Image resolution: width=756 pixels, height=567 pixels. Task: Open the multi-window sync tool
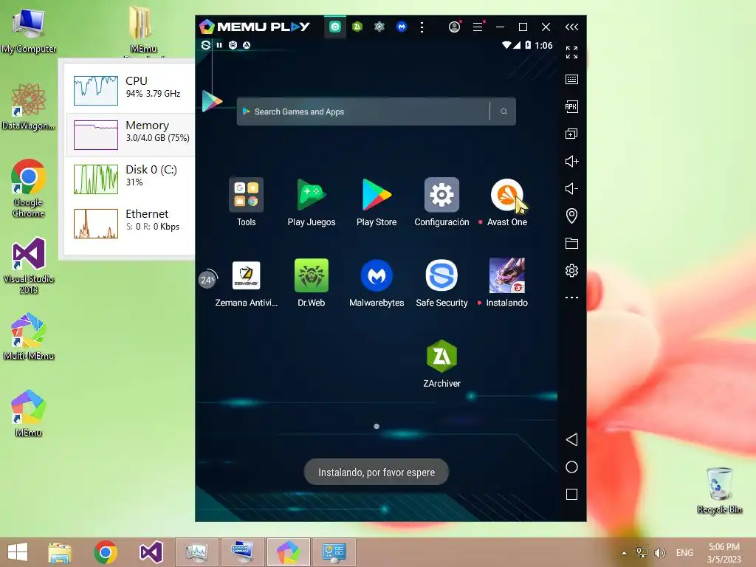[x=571, y=134]
